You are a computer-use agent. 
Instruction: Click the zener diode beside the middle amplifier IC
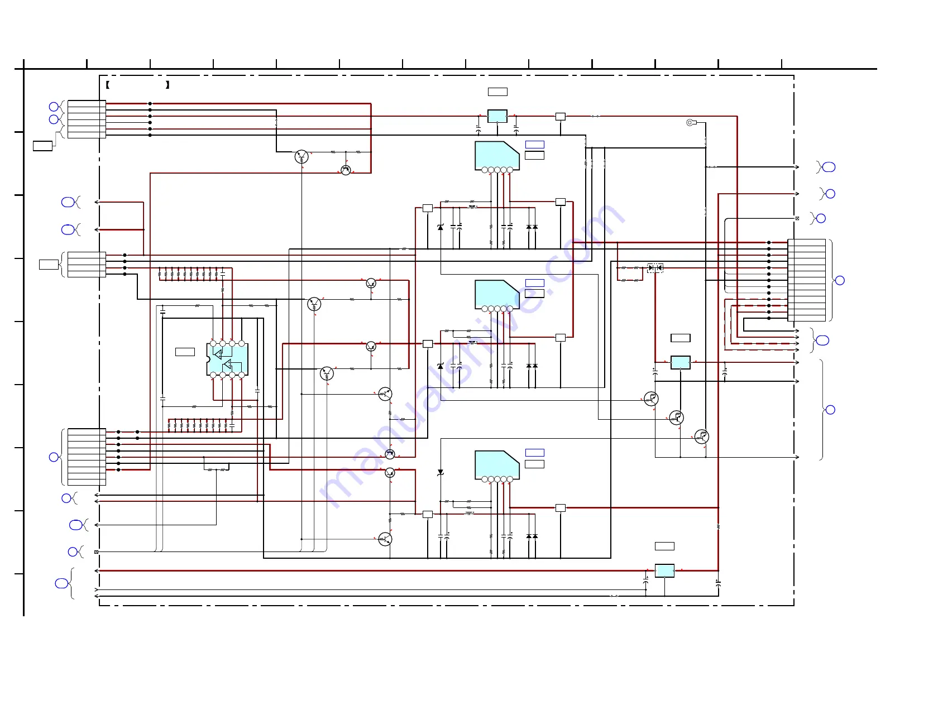tap(440, 366)
